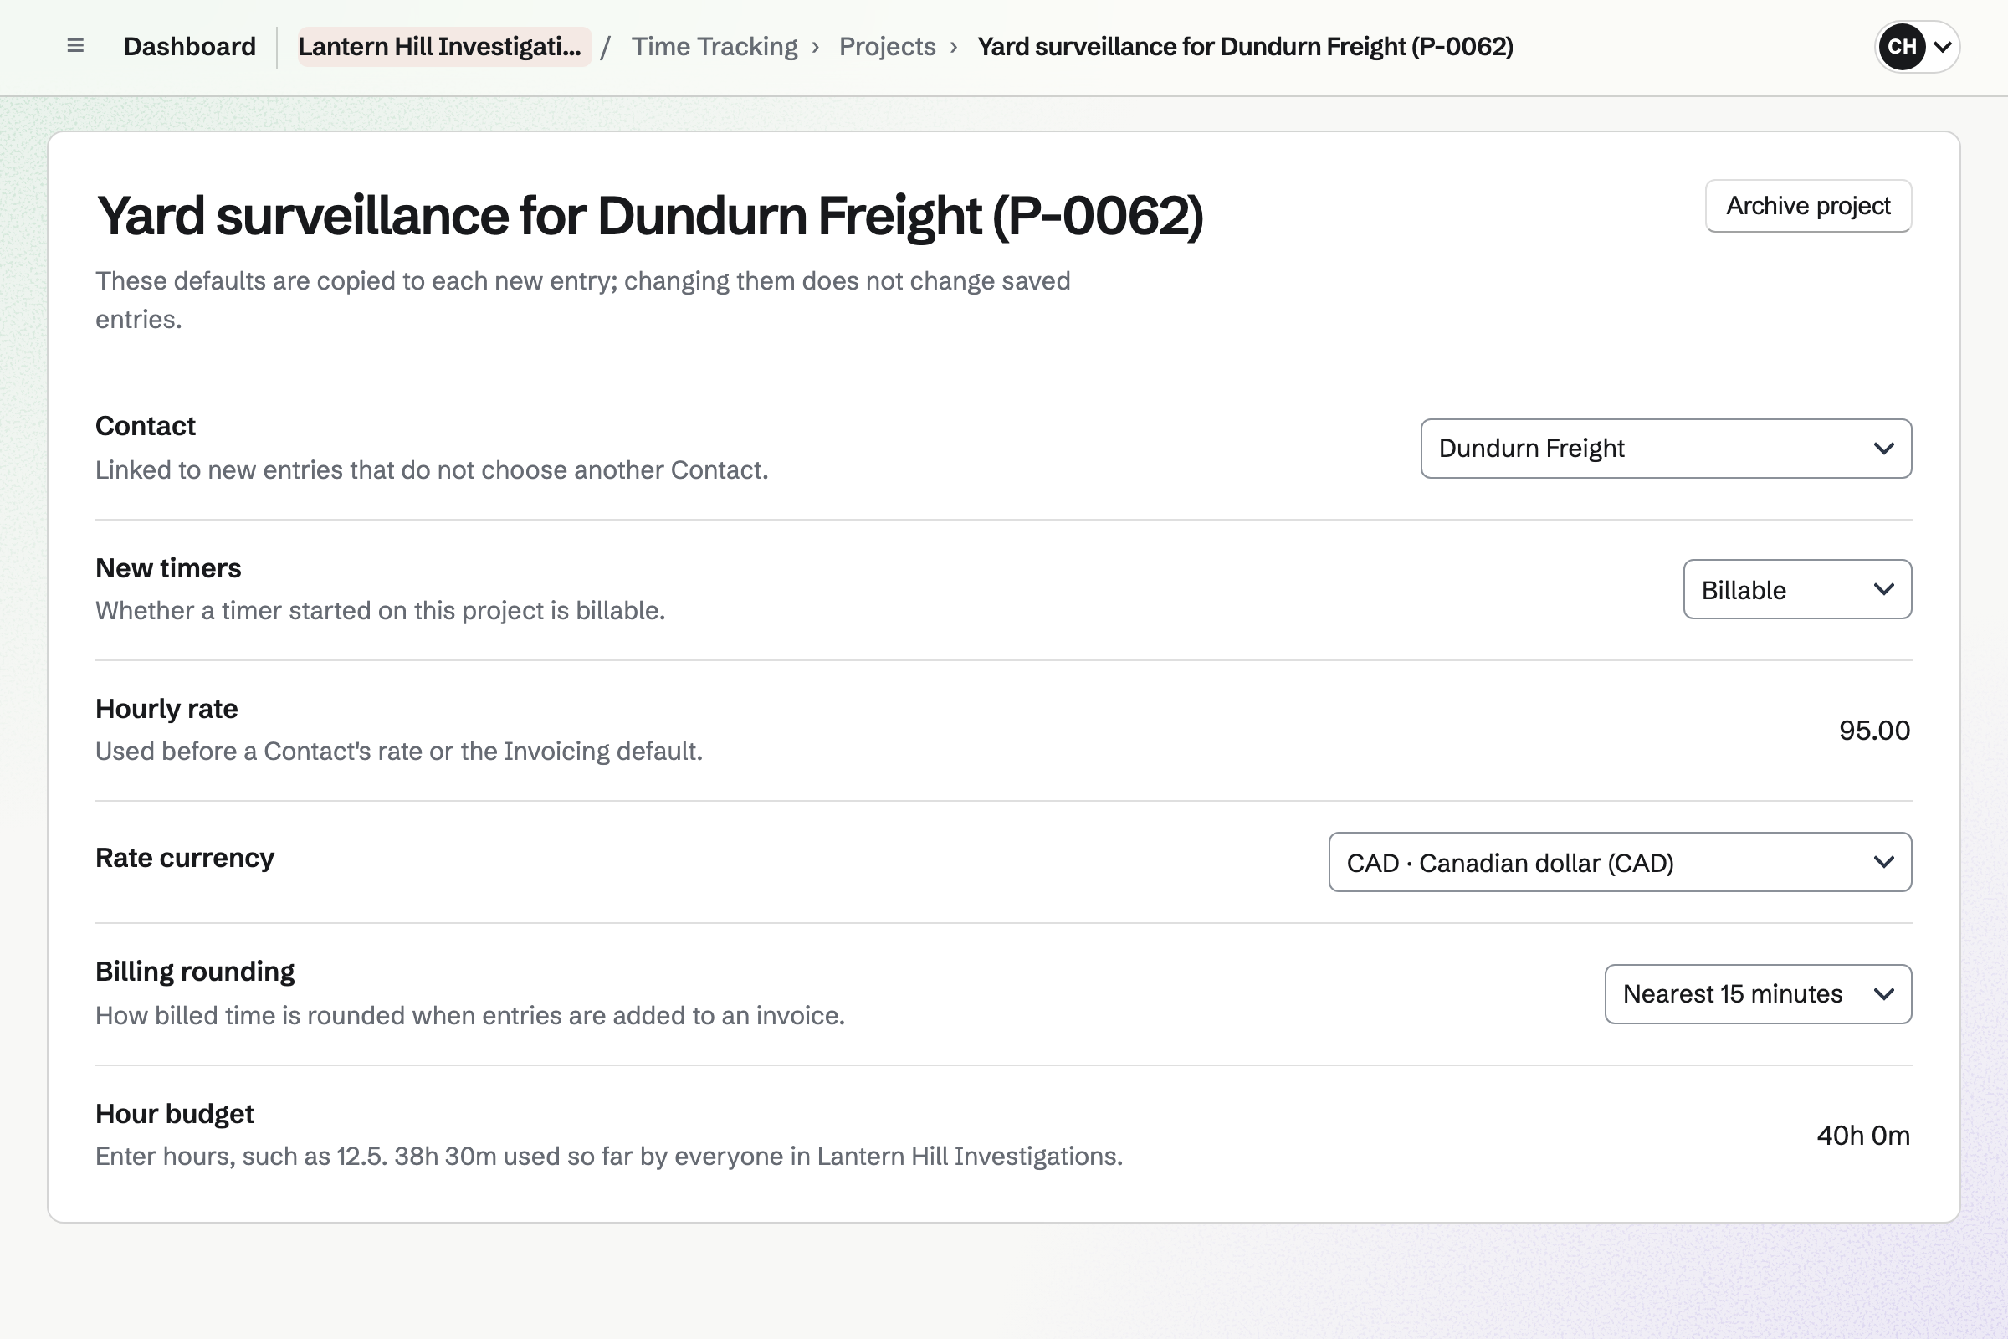Click the Contact label

click(145, 425)
